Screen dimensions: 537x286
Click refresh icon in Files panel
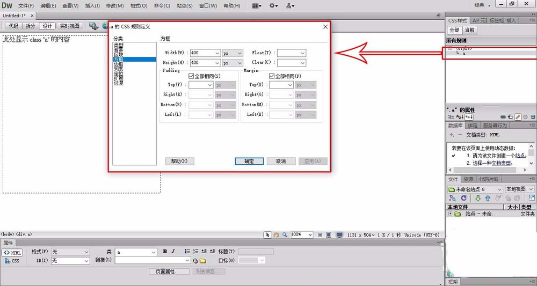click(464, 198)
